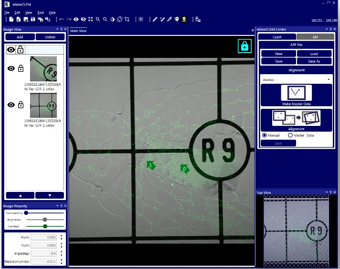Click the highlighted Place marker pin icon
The image size is (340, 269).
tap(184, 19)
